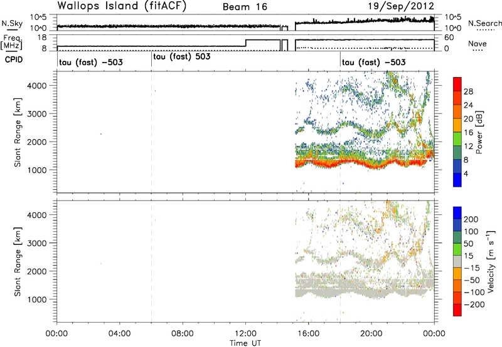Pick the bright blue bottom segment of Power color bar
This screenshot has width=502, height=347.
click(x=457, y=180)
